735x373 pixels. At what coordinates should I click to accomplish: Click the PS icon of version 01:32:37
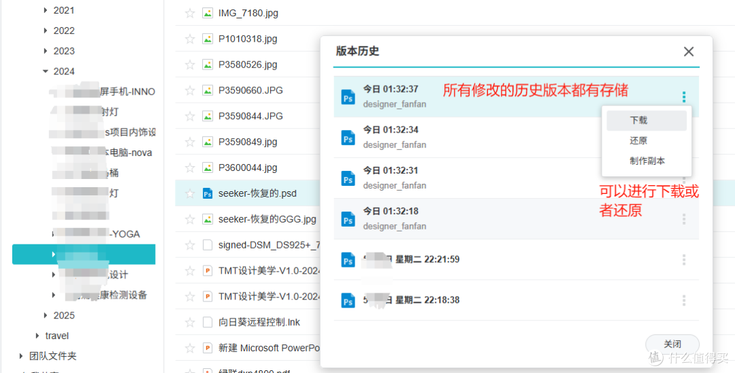tap(348, 97)
